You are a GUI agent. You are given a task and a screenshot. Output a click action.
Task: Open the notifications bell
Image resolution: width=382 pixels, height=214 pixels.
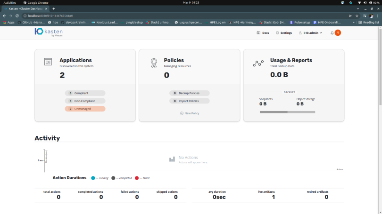pos(332,33)
